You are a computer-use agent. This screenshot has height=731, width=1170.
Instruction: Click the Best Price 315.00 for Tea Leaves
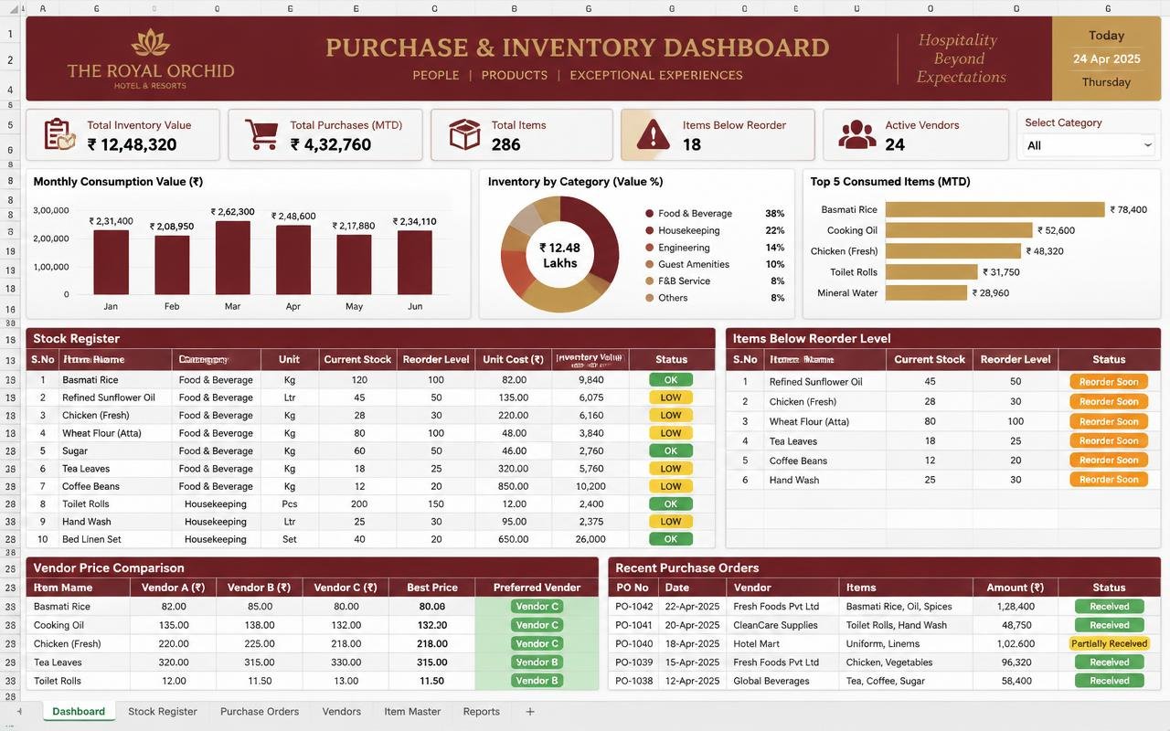click(x=431, y=662)
